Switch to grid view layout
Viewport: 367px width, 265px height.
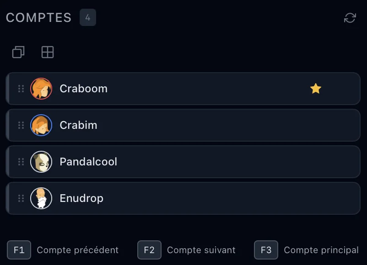tap(48, 52)
